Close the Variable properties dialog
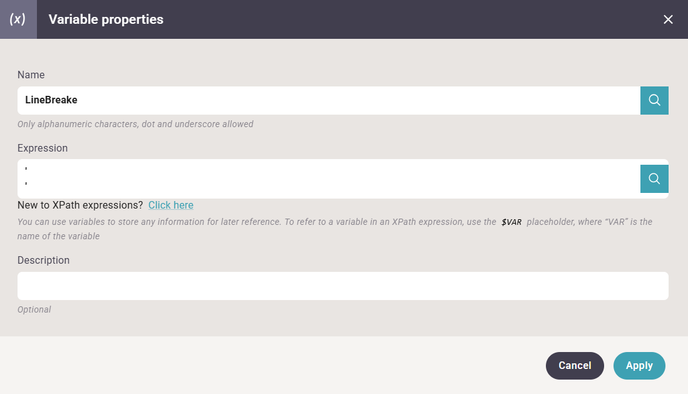This screenshot has height=394, width=688. point(668,19)
